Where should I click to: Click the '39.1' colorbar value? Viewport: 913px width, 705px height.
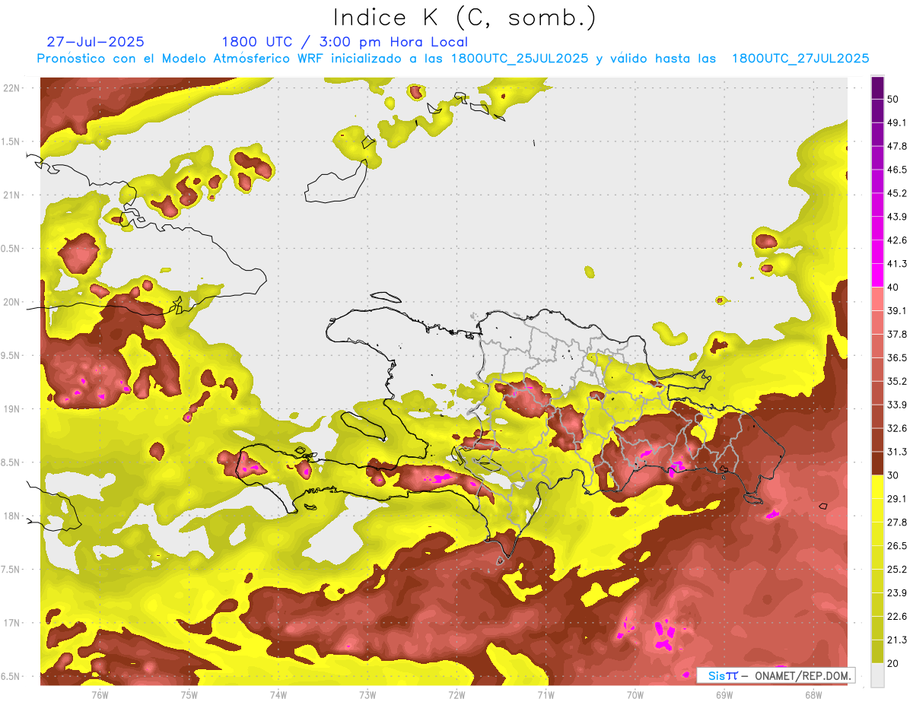(x=897, y=311)
